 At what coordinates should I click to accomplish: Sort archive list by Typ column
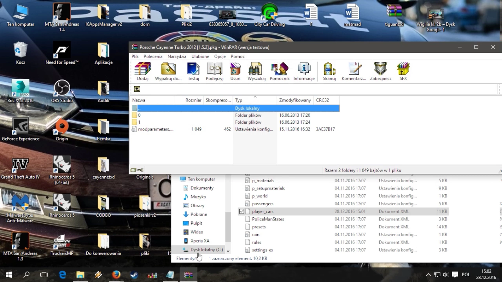point(255,100)
